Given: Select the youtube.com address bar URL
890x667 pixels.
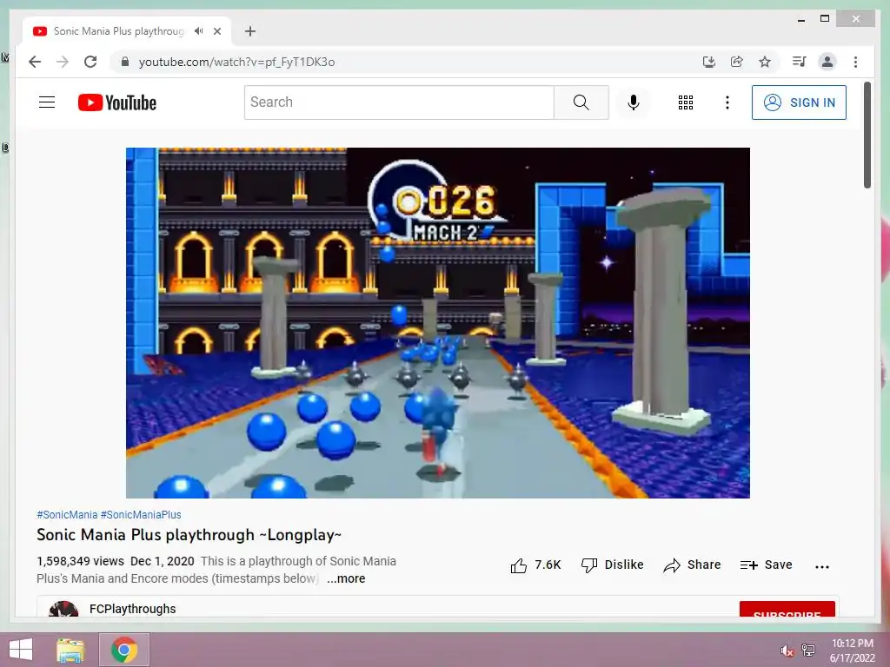Looking at the screenshot, I should pyautogui.click(x=236, y=62).
